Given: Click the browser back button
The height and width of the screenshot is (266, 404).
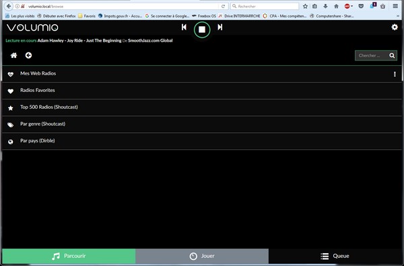Looking at the screenshot, I should 9,6.
